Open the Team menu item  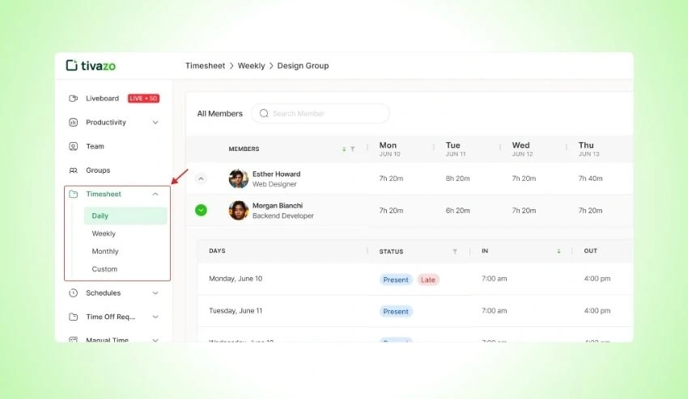point(95,146)
